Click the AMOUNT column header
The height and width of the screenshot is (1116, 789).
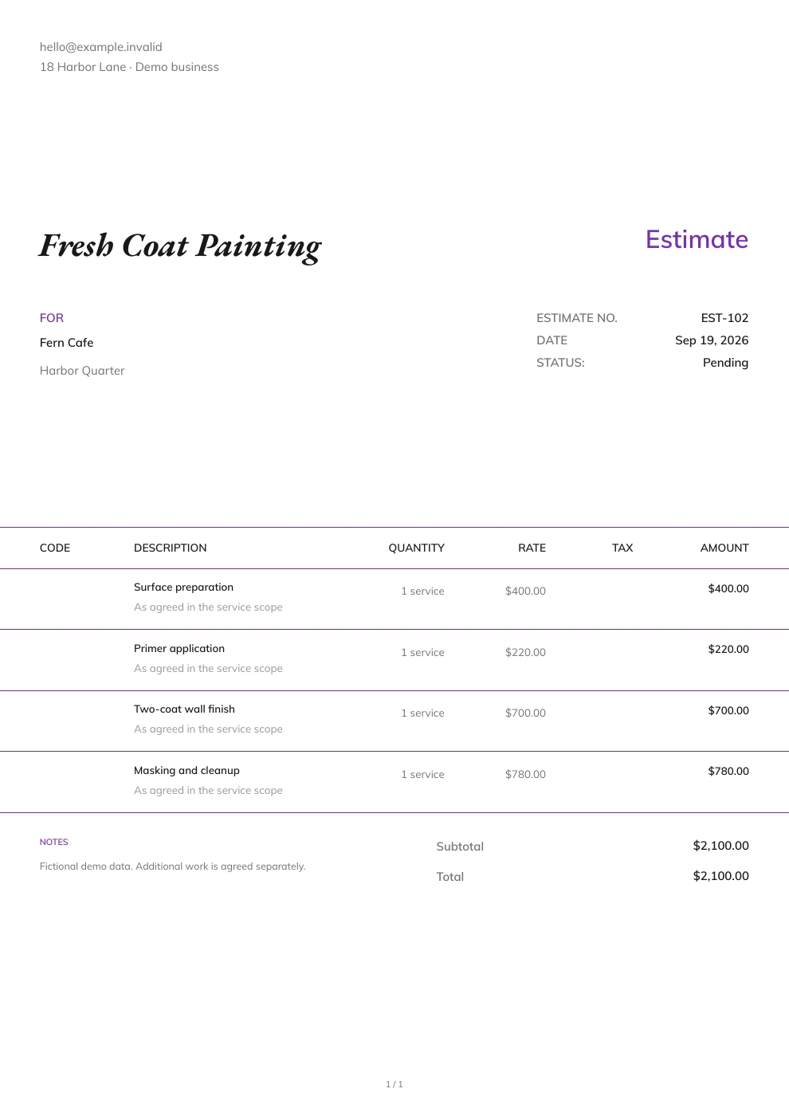pyautogui.click(x=724, y=548)
